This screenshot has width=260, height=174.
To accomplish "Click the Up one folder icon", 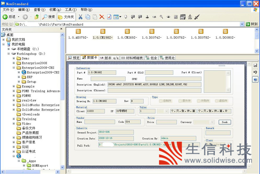I will [37, 17].
